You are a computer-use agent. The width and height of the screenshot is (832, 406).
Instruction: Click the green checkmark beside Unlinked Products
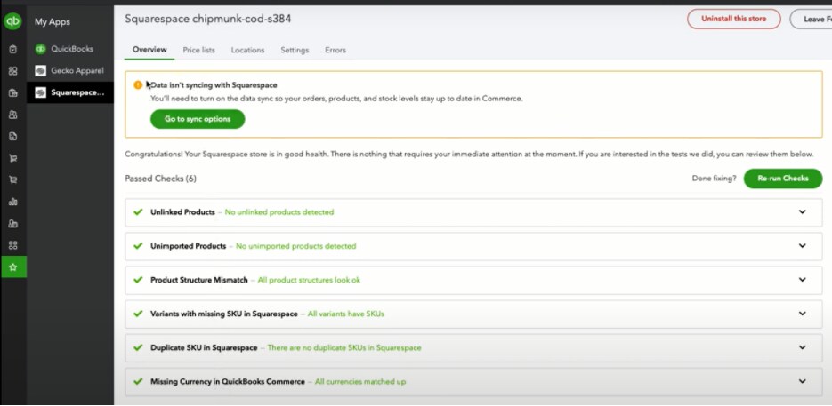(x=139, y=212)
